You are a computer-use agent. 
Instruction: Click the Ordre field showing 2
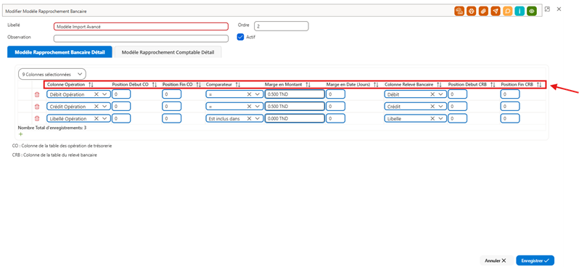point(282,26)
